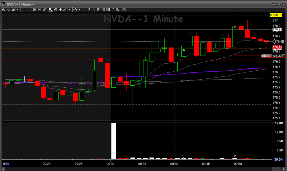
Task: Pick the pencil drawing tool
Action: pyautogui.click(x=65, y=9)
